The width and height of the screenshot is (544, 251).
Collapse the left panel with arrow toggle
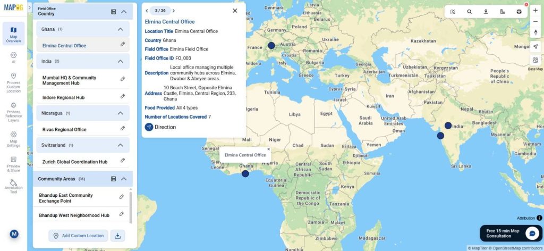30,7
